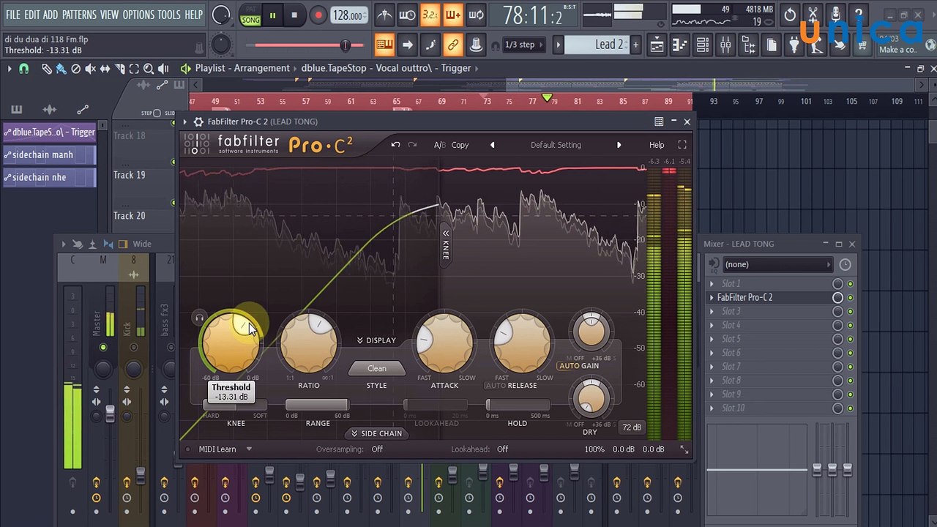Select the Delete tool in Playlist toolbar

click(75, 68)
